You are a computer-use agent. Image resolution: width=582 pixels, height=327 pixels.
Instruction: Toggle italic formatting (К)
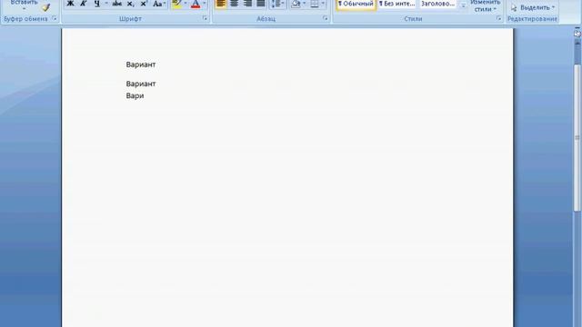[83, 4]
